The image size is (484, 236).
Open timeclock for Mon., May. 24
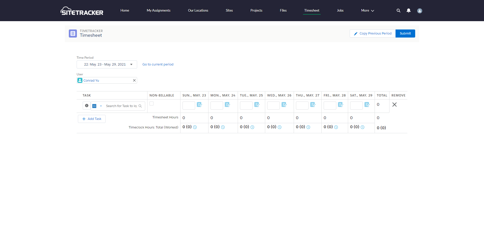pyautogui.click(x=223, y=127)
